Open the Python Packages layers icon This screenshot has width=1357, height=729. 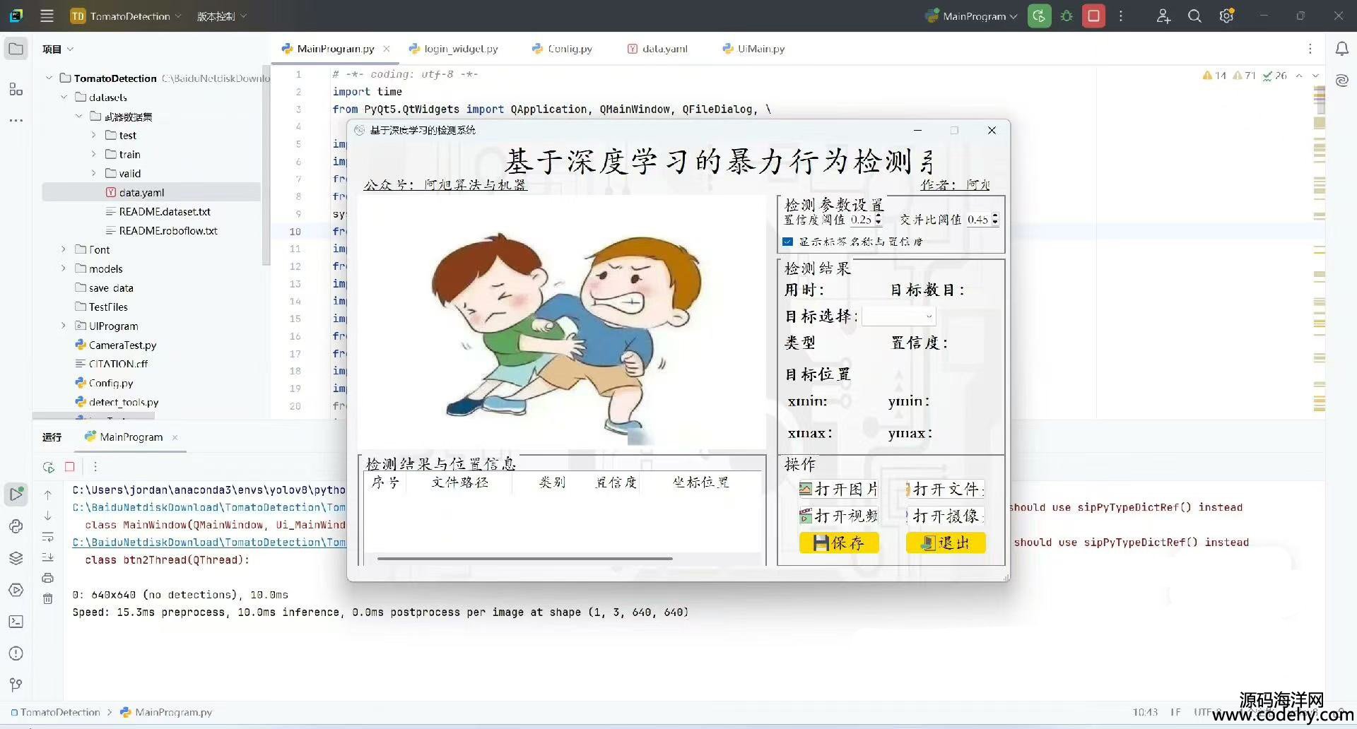tap(16, 558)
